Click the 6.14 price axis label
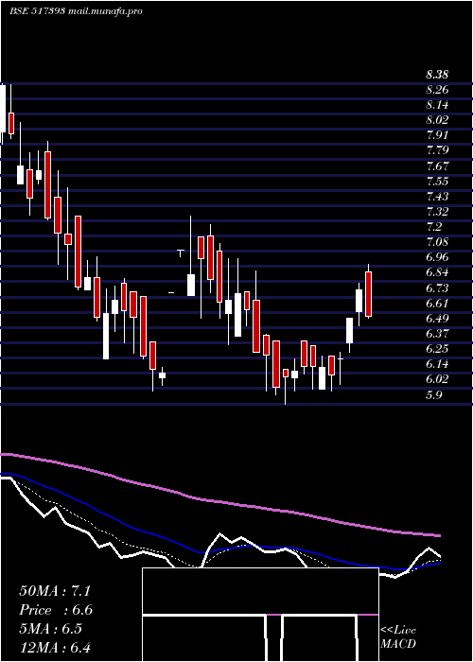473x662 pixels. tap(437, 364)
